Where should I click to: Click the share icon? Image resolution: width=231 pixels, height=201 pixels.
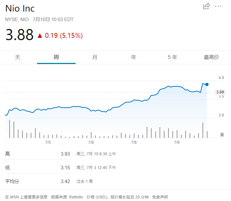pyautogui.click(x=206, y=6)
